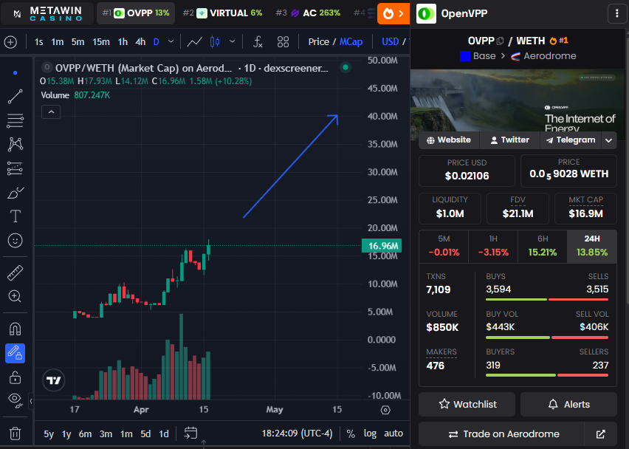The height and width of the screenshot is (449, 629).
Task: Select the Text annotation tool
Action: tap(16, 216)
